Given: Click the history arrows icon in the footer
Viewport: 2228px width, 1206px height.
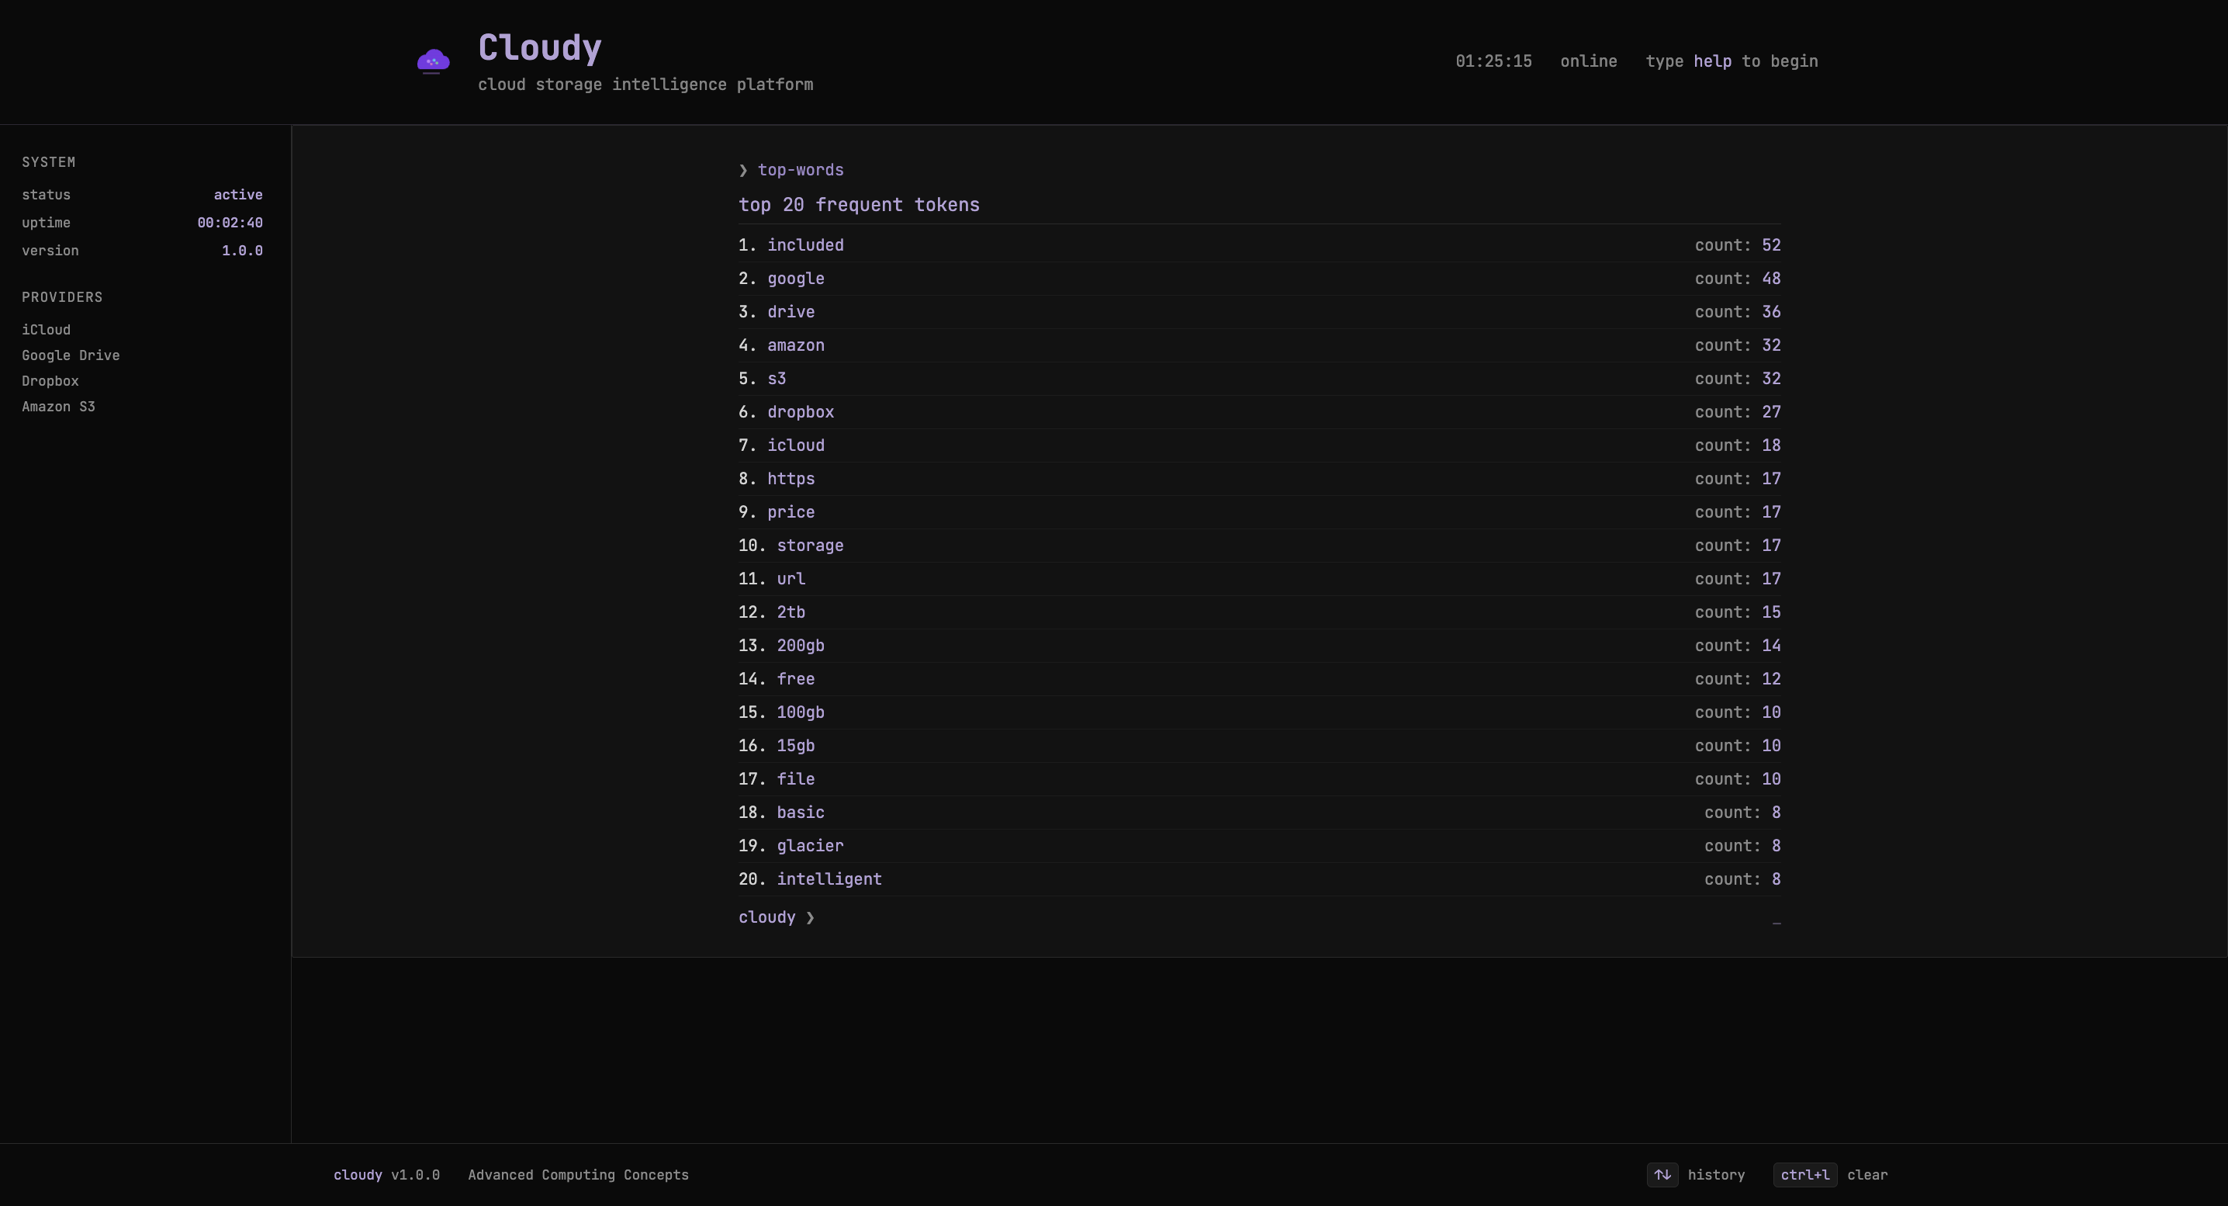Looking at the screenshot, I should [x=1662, y=1175].
